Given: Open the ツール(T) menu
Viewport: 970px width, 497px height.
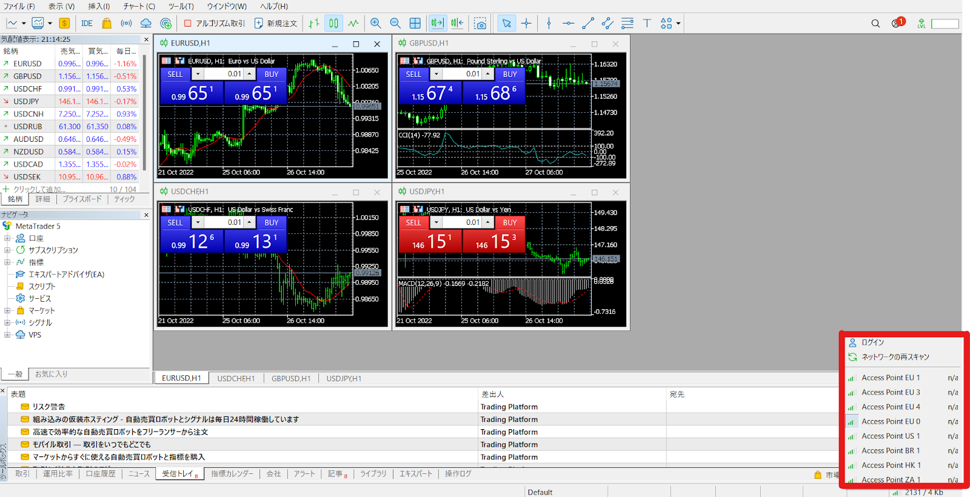Looking at the screenshot, I should (181, 6).
